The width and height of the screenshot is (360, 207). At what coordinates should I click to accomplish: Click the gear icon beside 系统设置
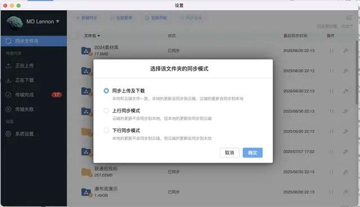click(x=8, y=134)
